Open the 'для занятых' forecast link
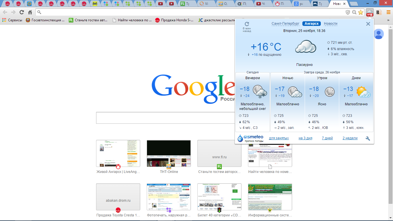 (279, 138)
